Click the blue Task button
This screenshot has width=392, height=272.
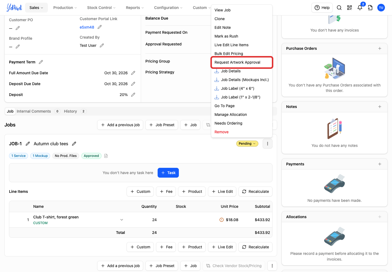click(x=168, y=173)
